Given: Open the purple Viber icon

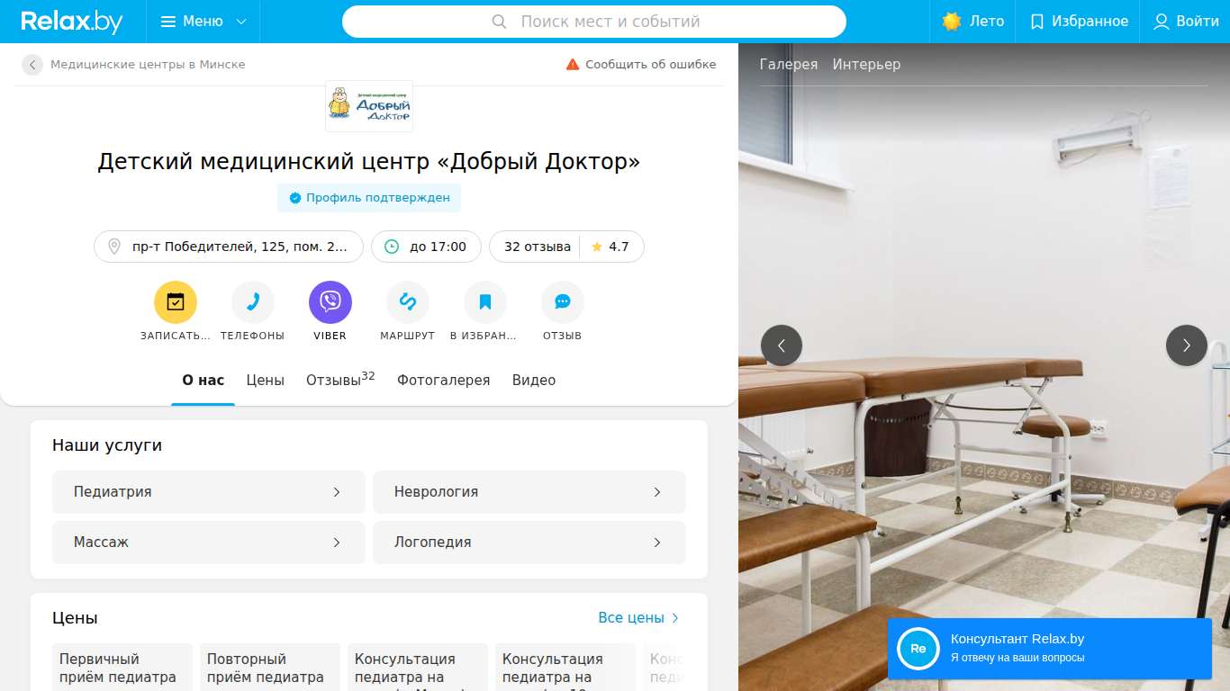Looking at the screenshot, I should 330,302.
